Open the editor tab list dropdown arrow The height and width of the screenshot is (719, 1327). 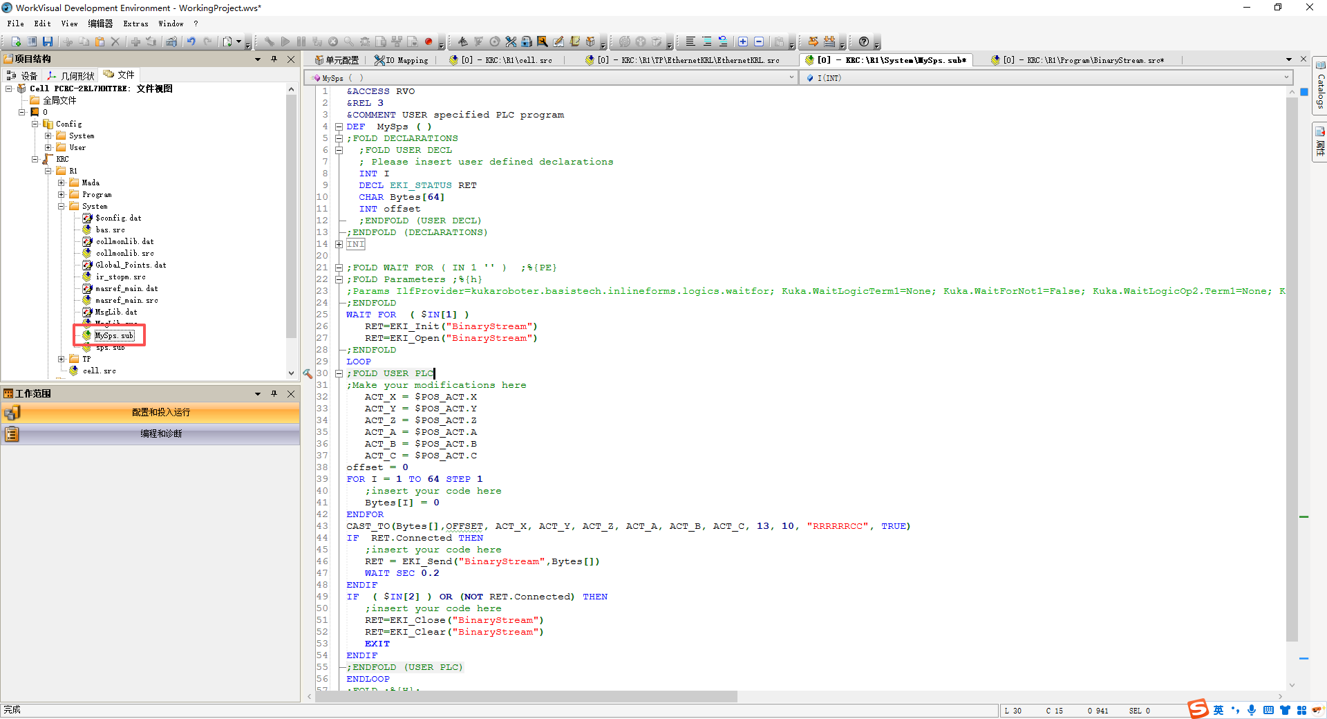pos(1289,59)
